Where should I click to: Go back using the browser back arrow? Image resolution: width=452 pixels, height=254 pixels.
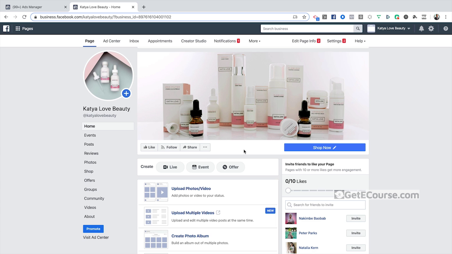pos(6,17)
